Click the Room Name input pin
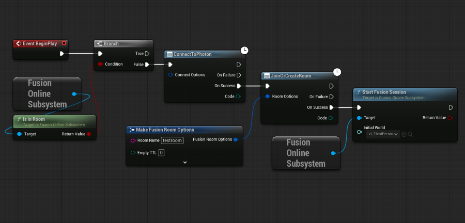465x223 pixels. 133,140
